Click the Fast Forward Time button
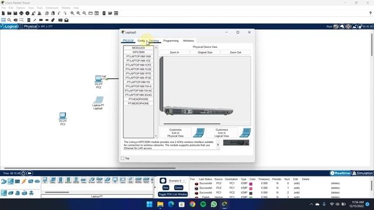The height and width of the screenshot is (210, 374). coord(30,173)
